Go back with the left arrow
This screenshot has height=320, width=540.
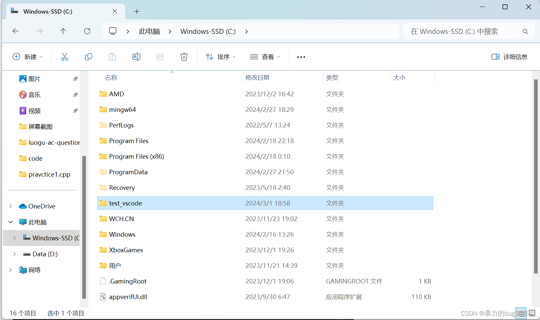[x=16, y=31]
